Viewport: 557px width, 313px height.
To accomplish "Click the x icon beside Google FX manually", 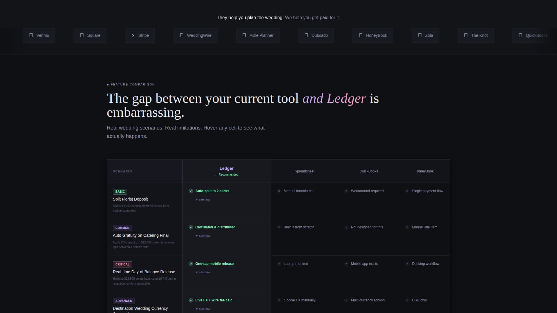I will (x=279, y=300).
